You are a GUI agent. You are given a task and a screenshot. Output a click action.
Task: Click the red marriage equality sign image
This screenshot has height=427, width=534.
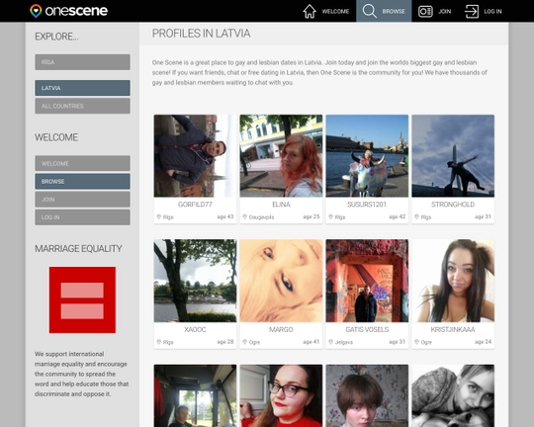[x=82, y=300]
